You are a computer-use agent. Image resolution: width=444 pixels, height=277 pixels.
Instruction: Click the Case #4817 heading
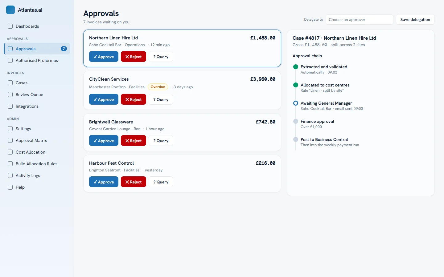[x=334, y=38]
